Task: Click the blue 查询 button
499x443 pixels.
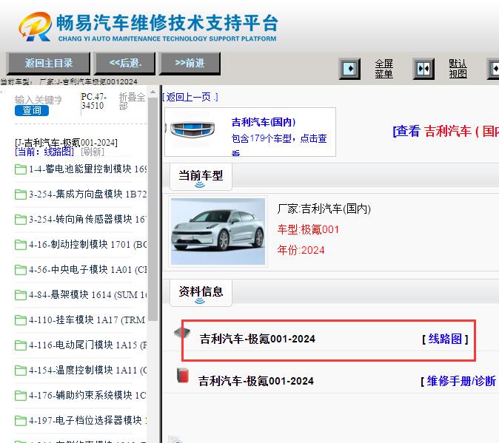Action: pyautogui.click(x=32, y=111)
